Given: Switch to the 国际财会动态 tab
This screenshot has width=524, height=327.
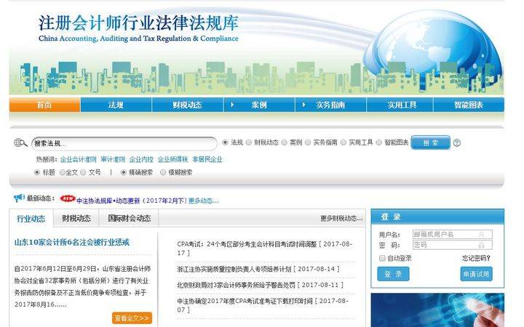Looking at the screenshot, I should pyautogui.click(x=130, y=218).
